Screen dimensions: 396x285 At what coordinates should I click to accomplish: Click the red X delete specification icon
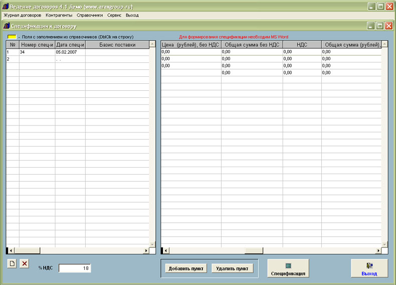25,263
